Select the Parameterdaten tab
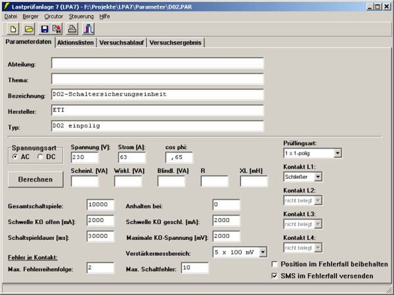 coord(28,42)
